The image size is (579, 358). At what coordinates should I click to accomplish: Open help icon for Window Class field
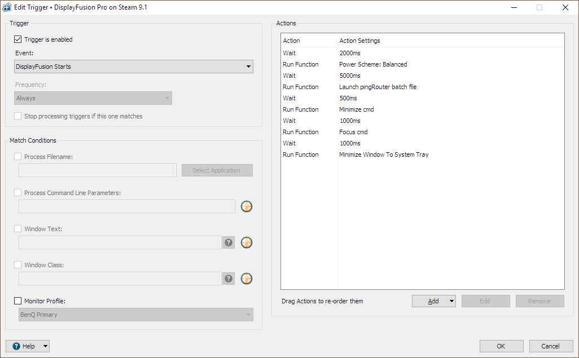tap(229, 279)
